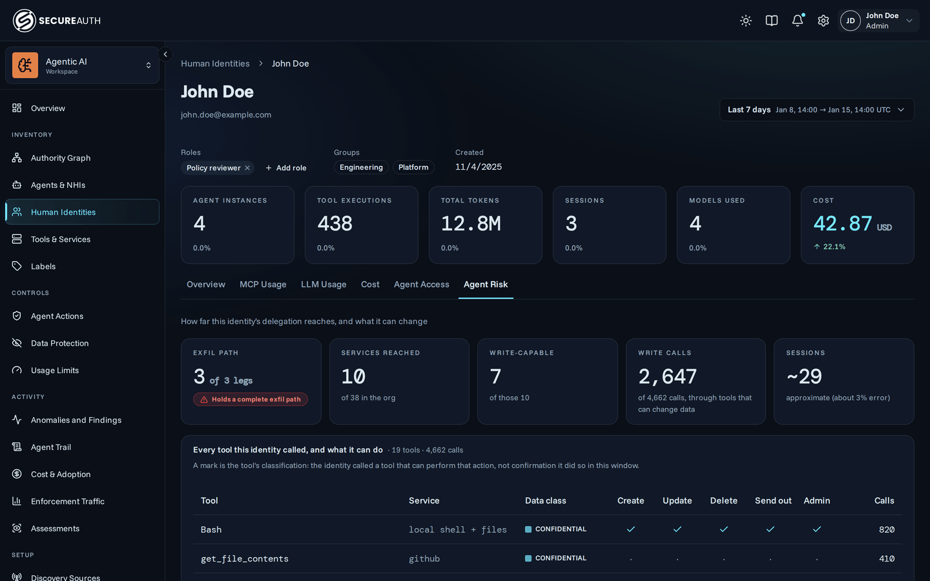This screenshot has height=581, width=930.
Task: Open the documentation book icon
Action: [772, 21]
